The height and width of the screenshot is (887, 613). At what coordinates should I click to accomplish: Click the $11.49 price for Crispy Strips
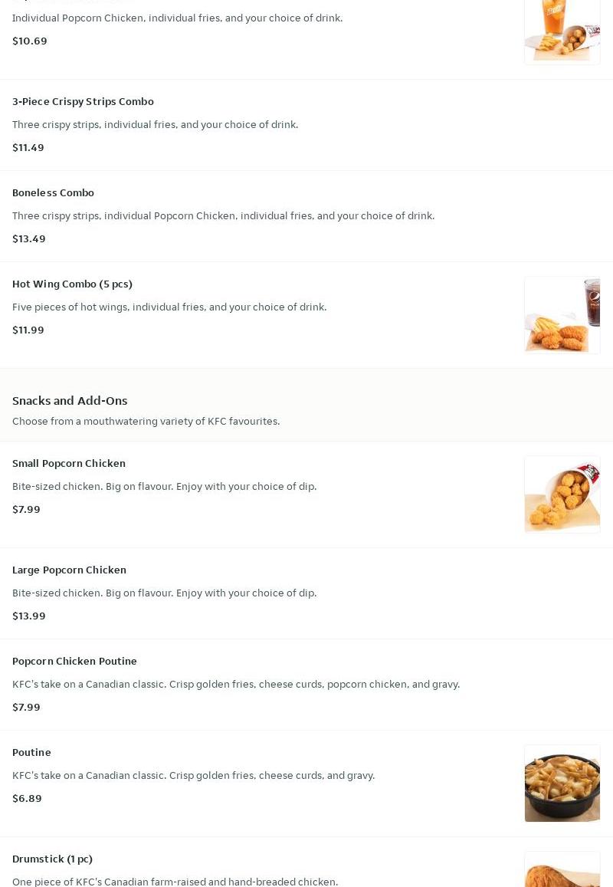click(x=28, y=147)
